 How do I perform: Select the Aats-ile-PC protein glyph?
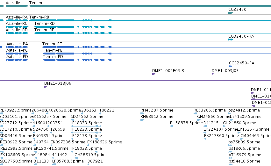tap(17, 54)
